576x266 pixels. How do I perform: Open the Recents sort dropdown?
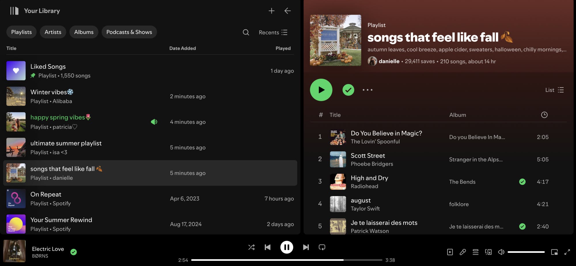(x=273, y=32)
